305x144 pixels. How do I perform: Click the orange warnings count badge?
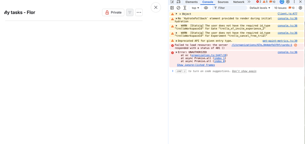coord(265,2)
